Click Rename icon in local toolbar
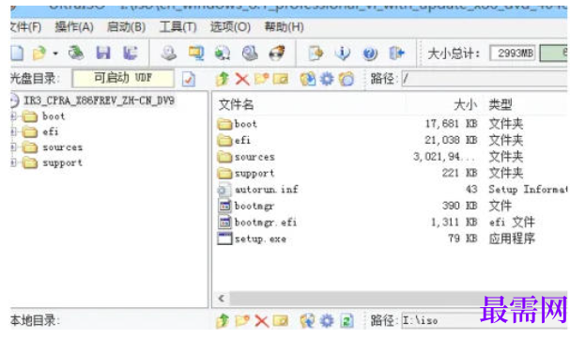 pos(281,320)
